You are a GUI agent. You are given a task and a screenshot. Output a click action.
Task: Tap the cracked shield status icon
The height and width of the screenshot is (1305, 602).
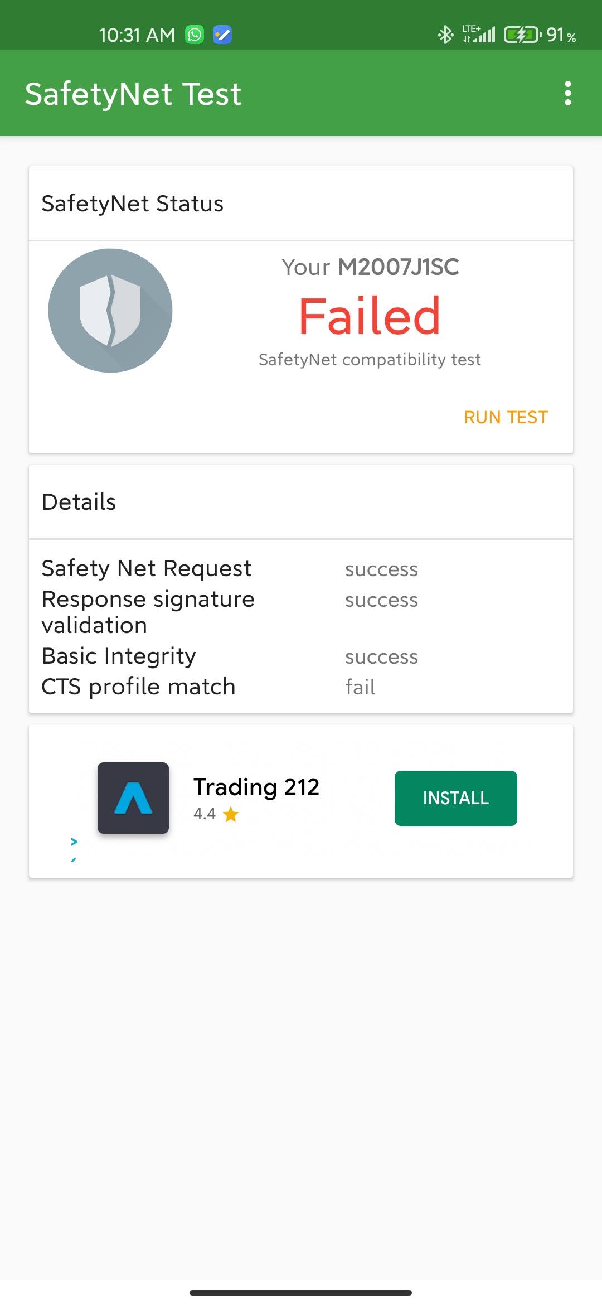click(x=110, y=311)
